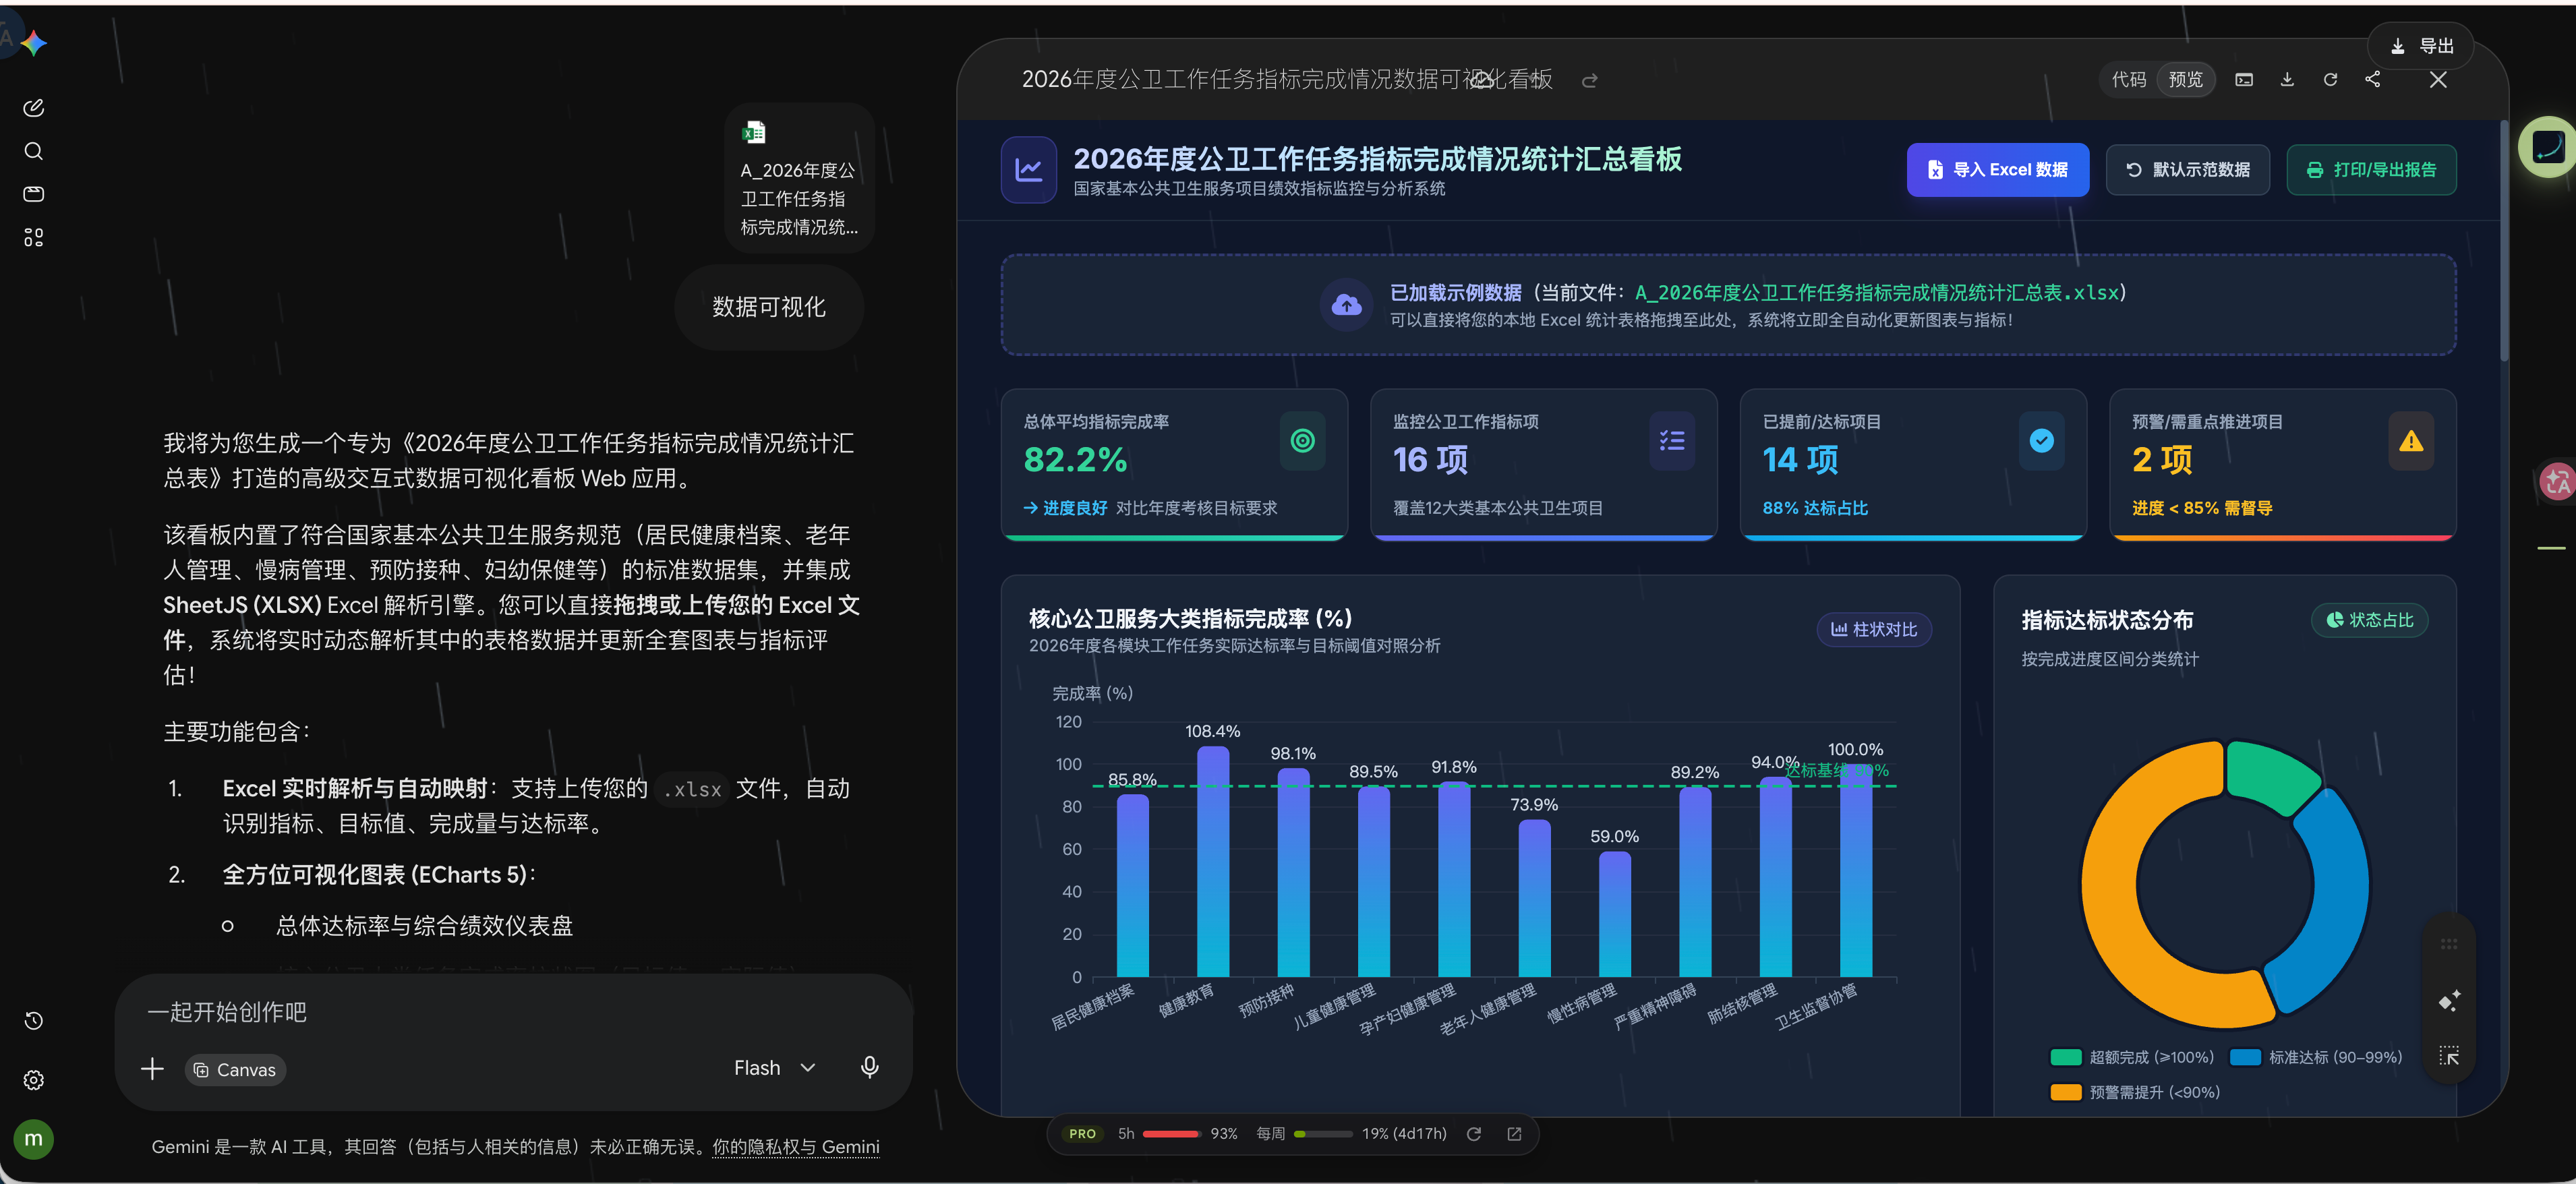
Task: Click the 柱状对比 chart badge
Action: coord(1874,630)
